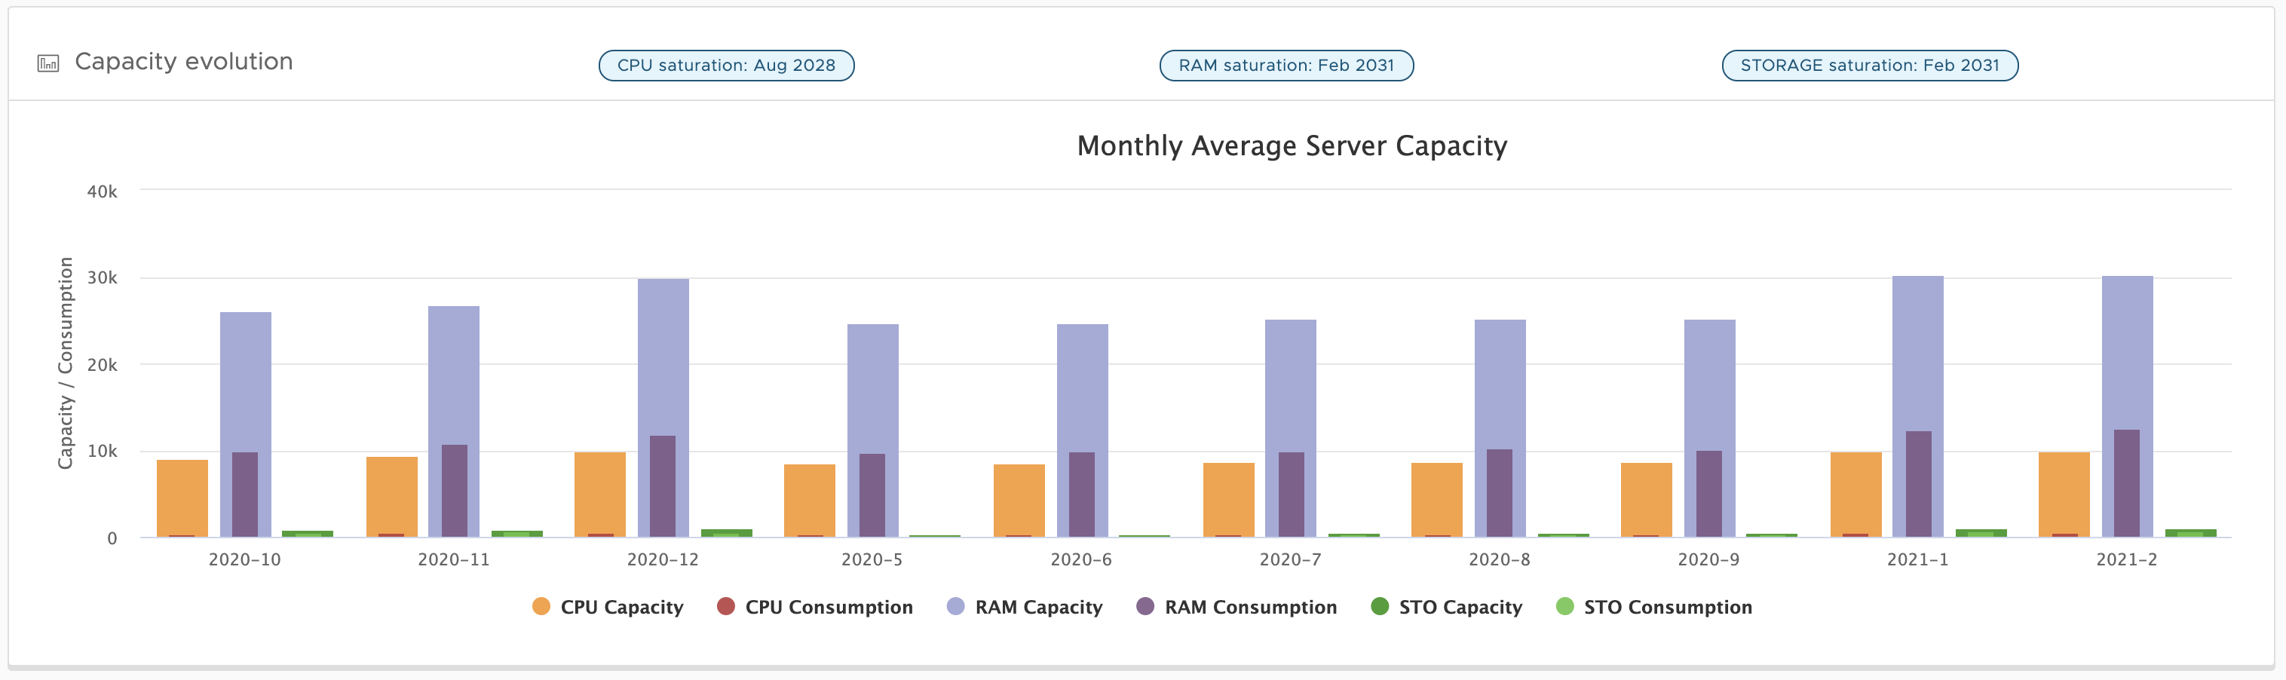Toggle CPU Consumption legend series

[815, 607]
